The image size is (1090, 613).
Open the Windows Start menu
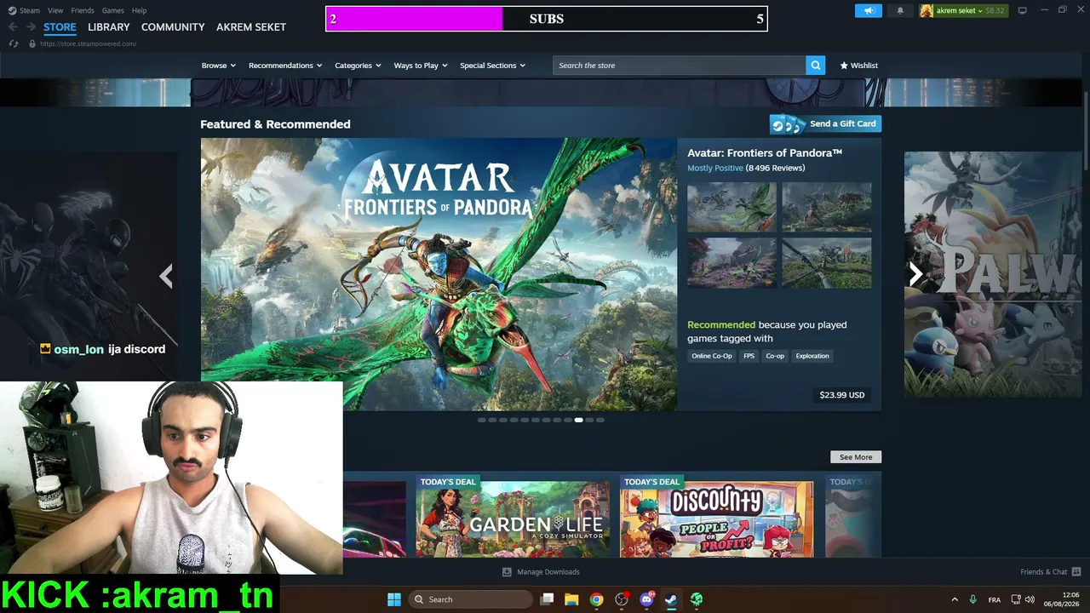[394, 599]
